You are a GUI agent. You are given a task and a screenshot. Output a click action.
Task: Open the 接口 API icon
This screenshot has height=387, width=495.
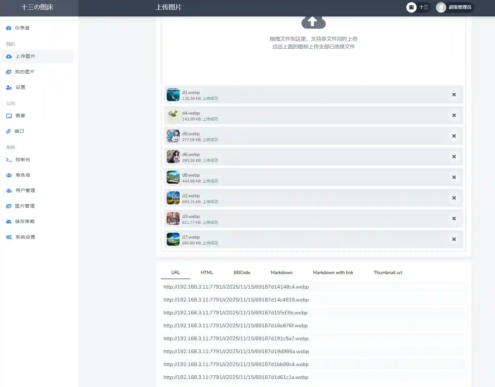(x=8, y=131)
